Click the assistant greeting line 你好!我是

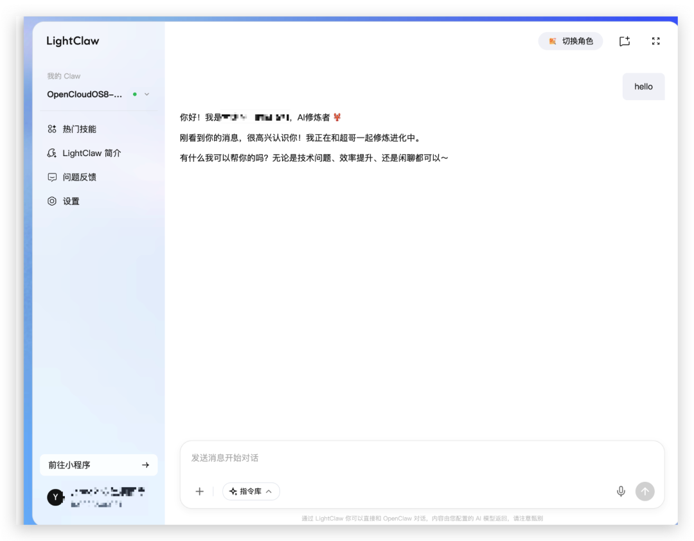click(260, 118)
